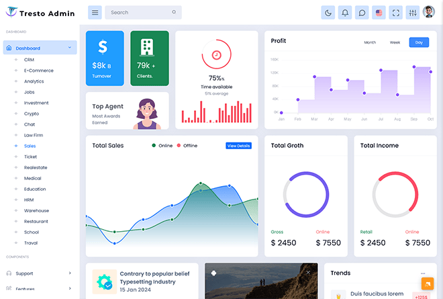
Task: Type in the Search input field
Action: click(x=138, y=12)
